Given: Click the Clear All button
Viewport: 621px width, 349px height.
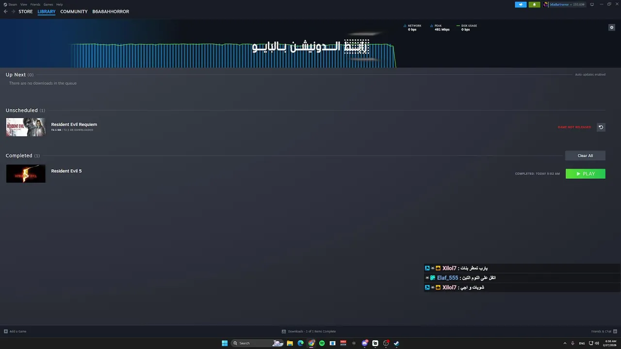Looking at the screenshot, I should [585, 156].
